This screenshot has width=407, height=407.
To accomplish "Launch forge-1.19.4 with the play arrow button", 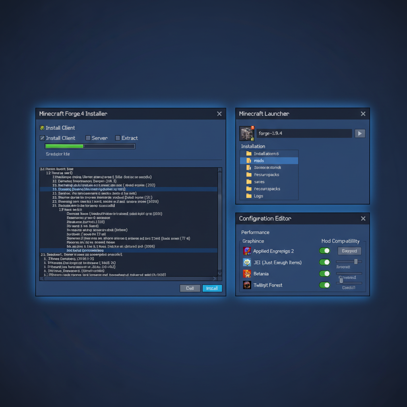I will [360, 134].
